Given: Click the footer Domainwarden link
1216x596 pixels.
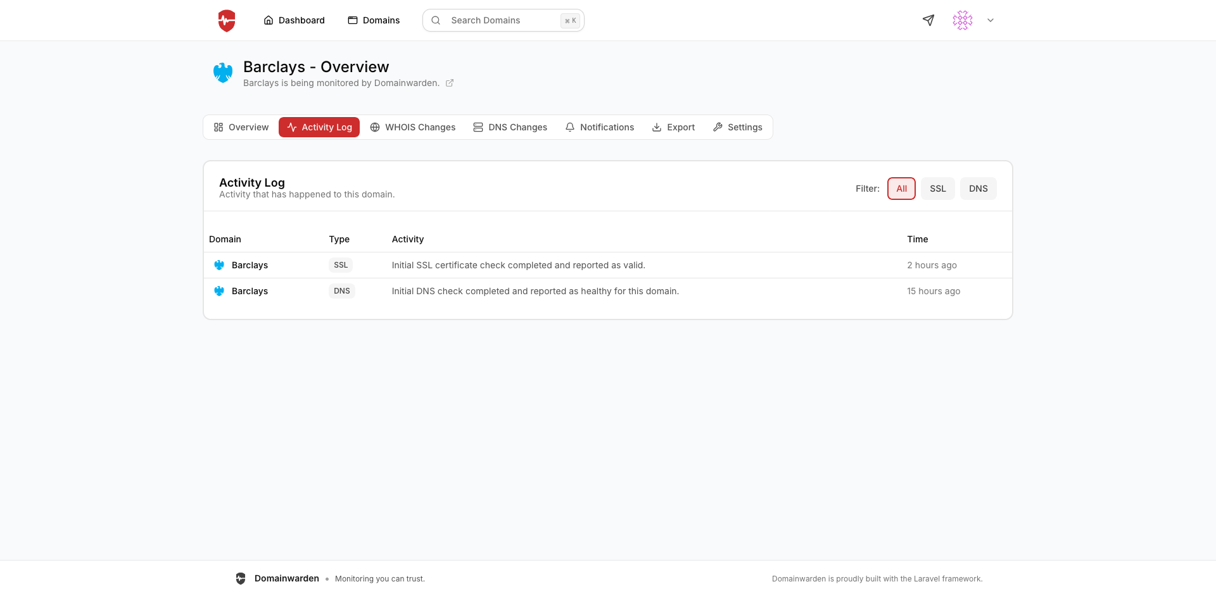Looking at the screenshot, I should click(x=287, y=578).
